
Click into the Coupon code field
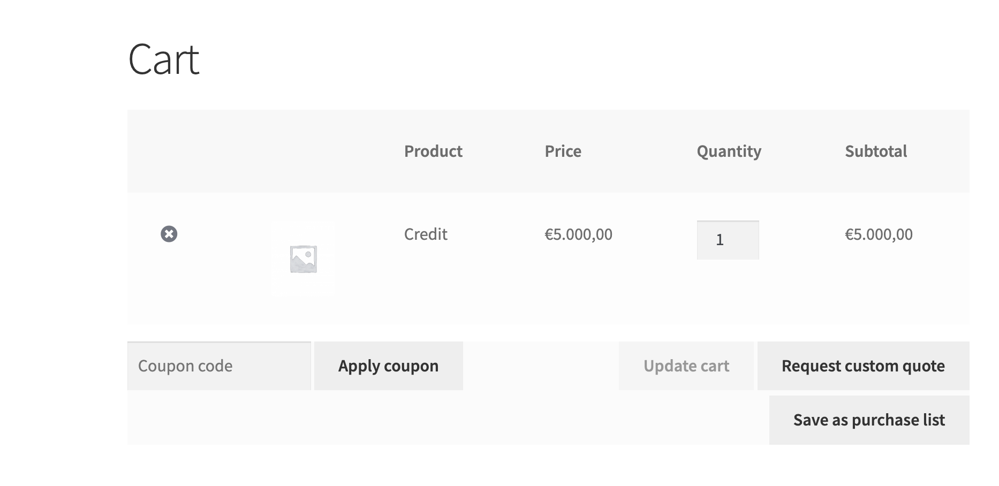(220, 366)
